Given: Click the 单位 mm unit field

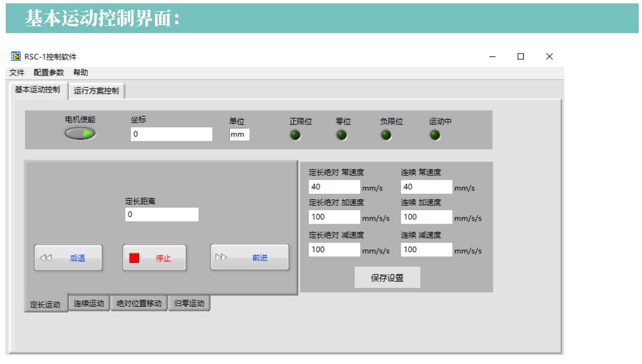Looking at the screenshot, I should click(x=239, y=135).
